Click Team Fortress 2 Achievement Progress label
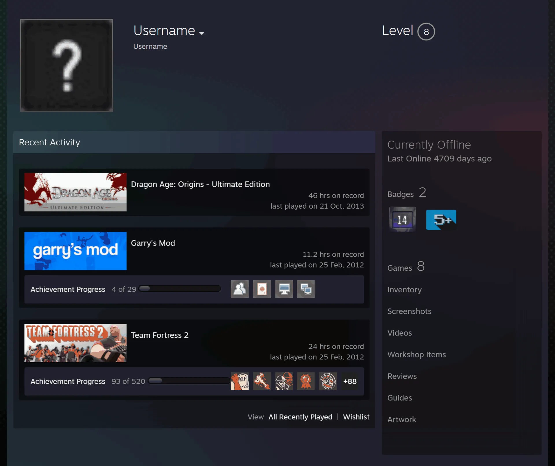This screenshot has height=466, width=555. [x=68, y=381]
